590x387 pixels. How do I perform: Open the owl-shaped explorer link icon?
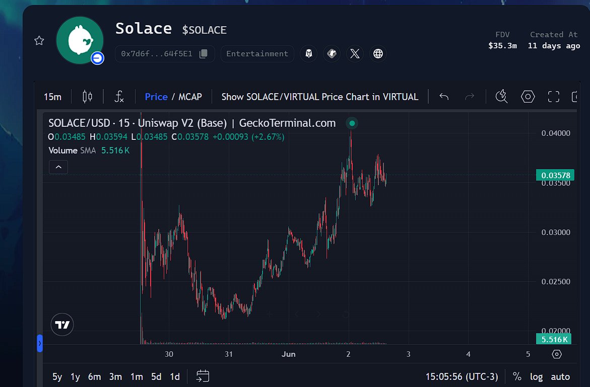(x=308, y=54)
